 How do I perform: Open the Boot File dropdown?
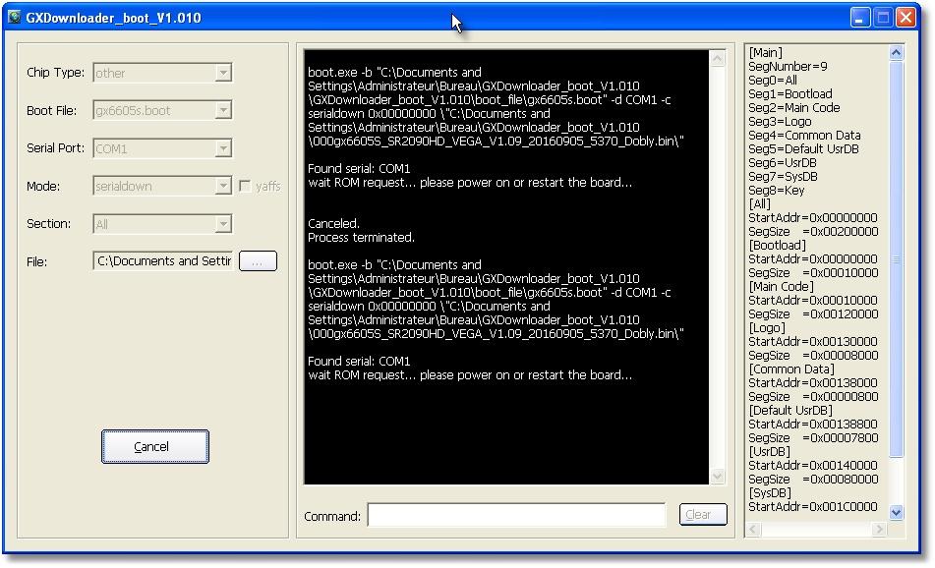pos(223,110)
